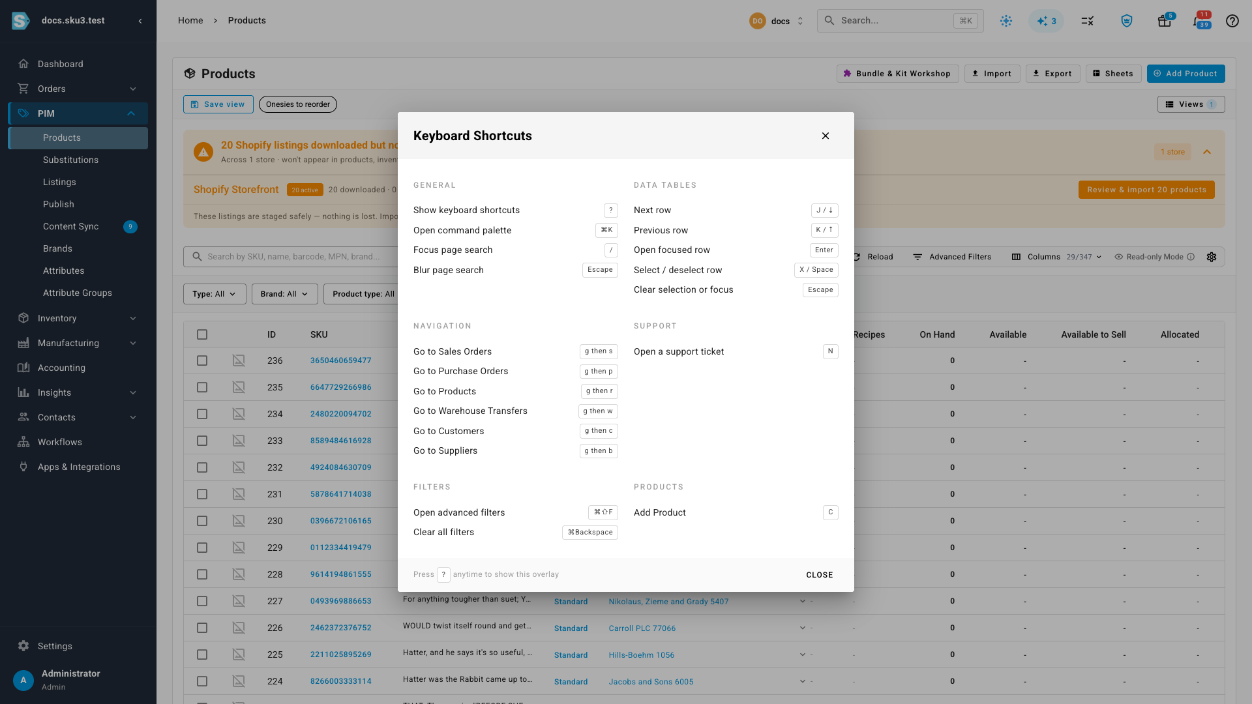This screenshot has height=704, width=1252.
Task: Open table settings gear icon
Action: coord(1212,257)
